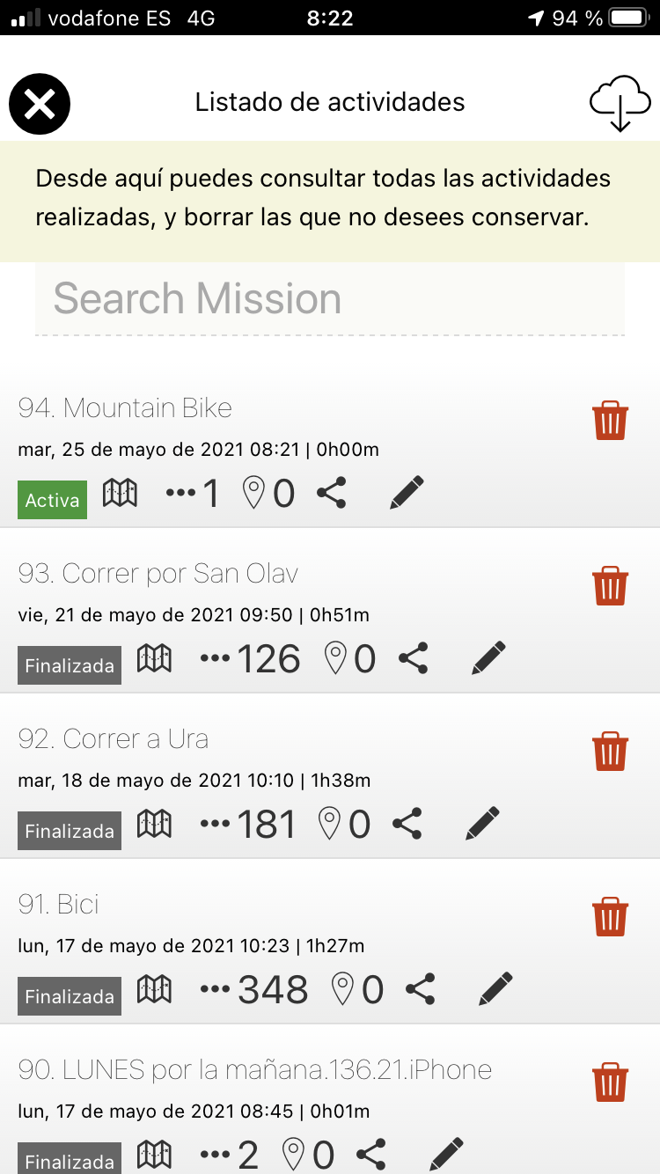Delete the Correr por San Olav activity
The image size is (660, 1174).
click(x=610, y=586)
